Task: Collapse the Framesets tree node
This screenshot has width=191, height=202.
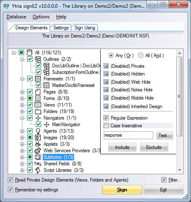Action: click(22, 79)
